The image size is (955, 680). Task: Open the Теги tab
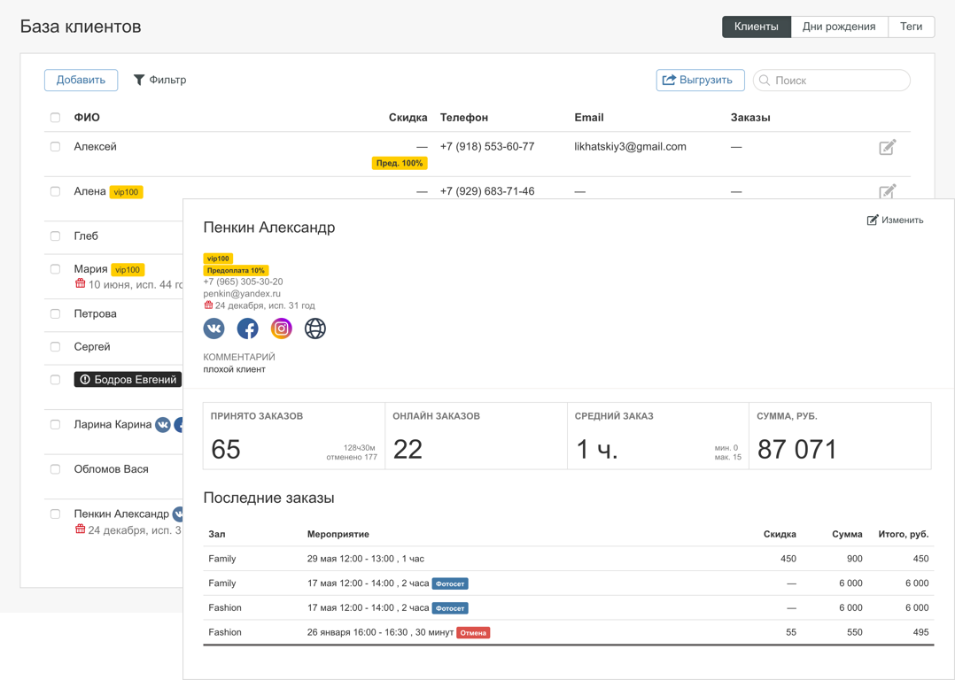click(x=912, y=26)
